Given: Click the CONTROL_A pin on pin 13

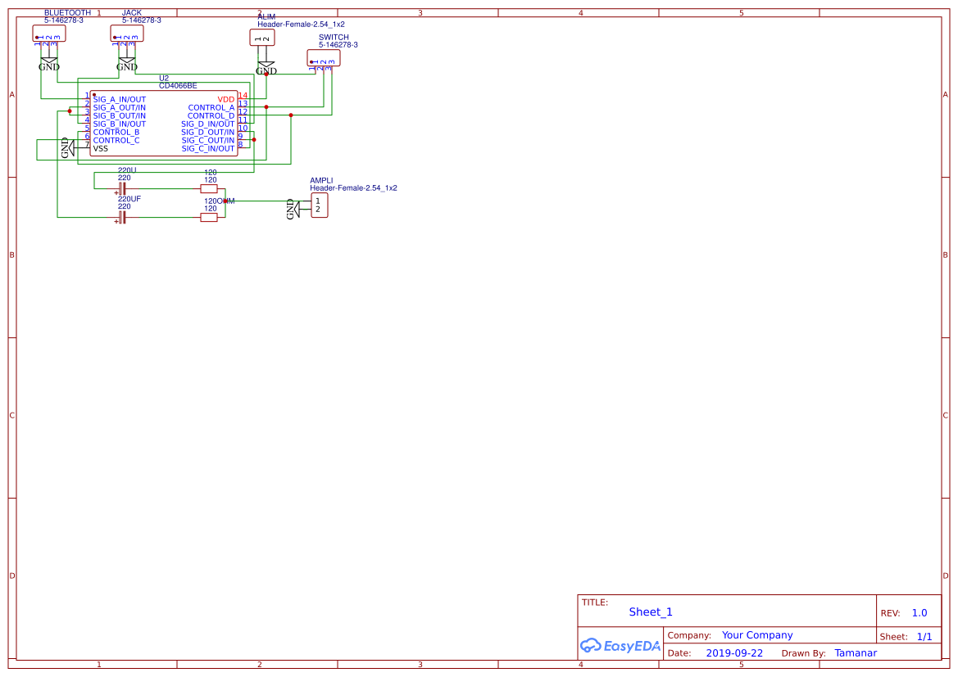Looking at the screenshot, I should (211, 106).
